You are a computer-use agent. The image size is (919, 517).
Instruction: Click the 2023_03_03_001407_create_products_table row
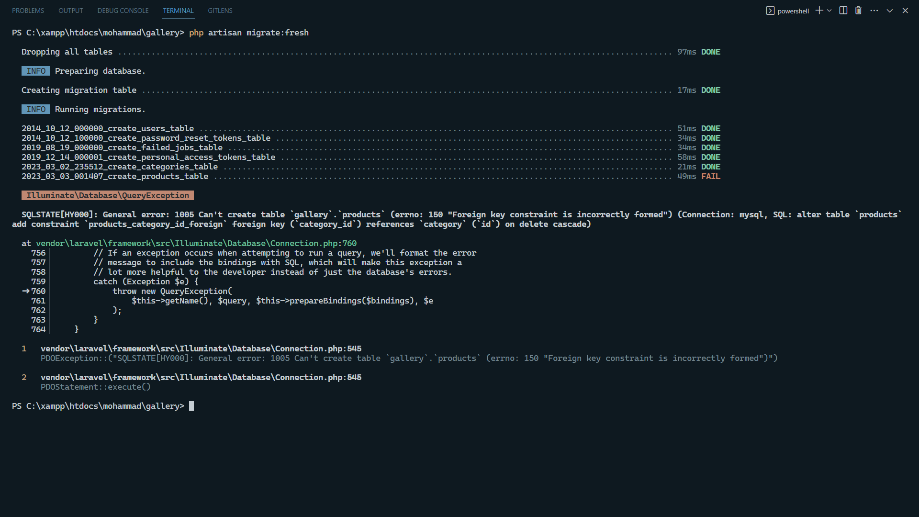click(x=371, y=176)
